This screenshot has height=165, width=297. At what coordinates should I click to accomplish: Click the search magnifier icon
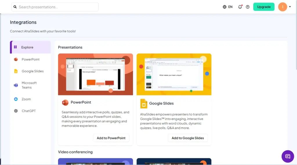(15, 7)
